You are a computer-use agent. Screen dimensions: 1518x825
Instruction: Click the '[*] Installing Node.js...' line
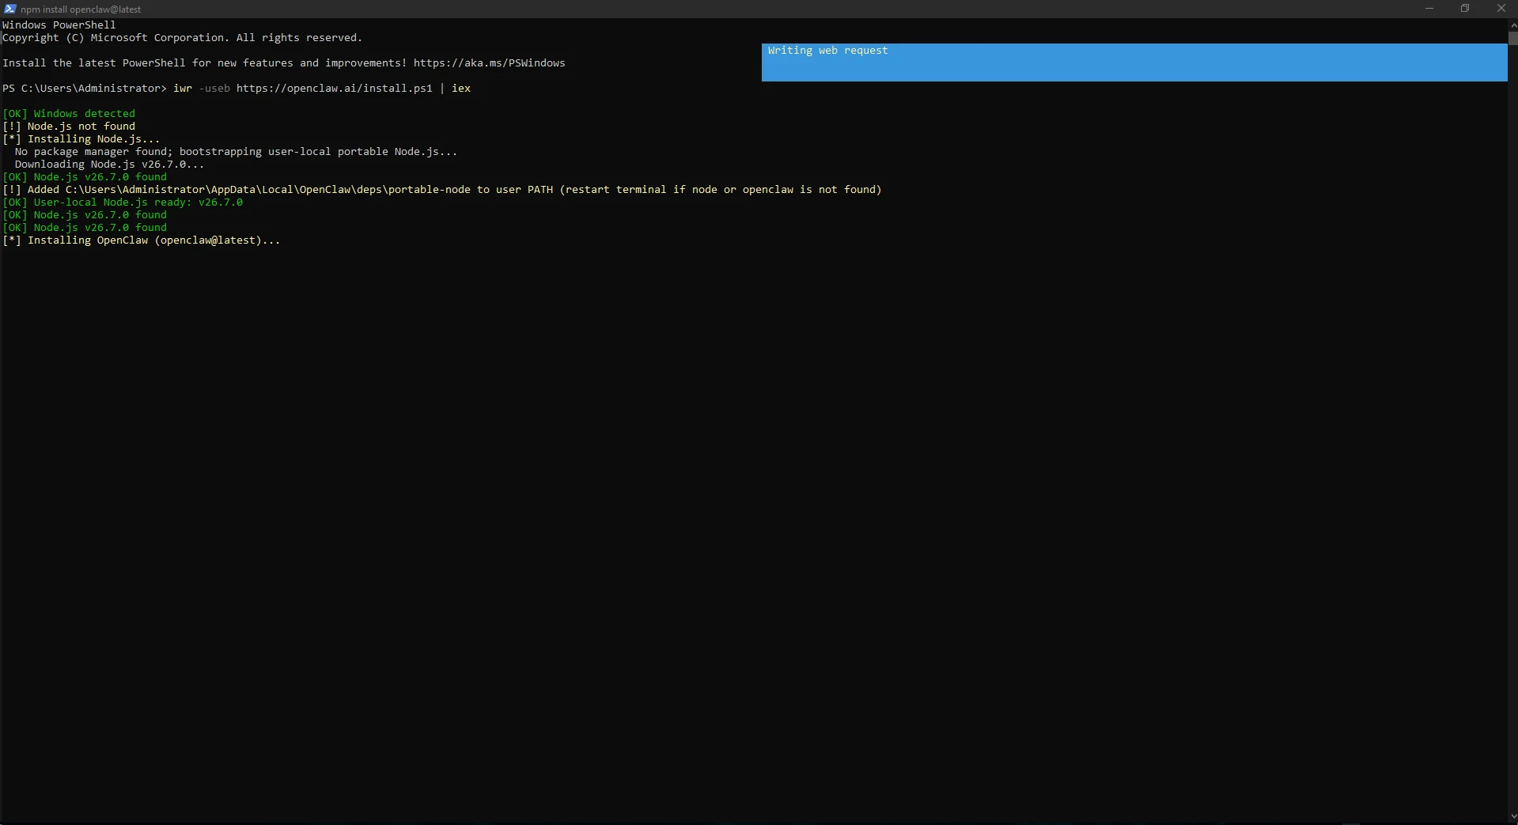(81, 139)
